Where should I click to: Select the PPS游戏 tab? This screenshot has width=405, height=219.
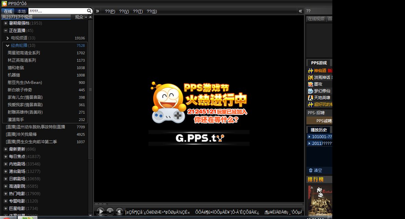[x=319, y=63]
